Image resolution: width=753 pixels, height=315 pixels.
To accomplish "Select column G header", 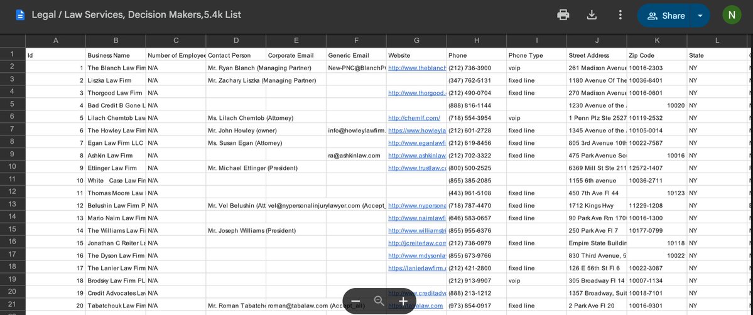I will (x=416, y=41).
